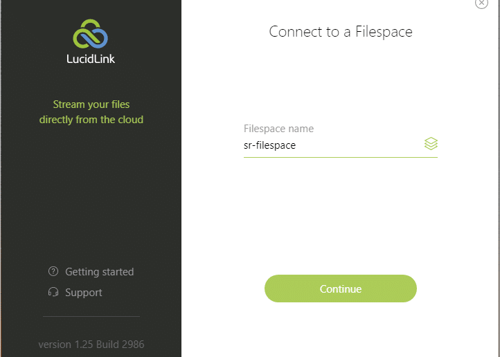
Task: Click the Continue button
Action: pos(341,289)
